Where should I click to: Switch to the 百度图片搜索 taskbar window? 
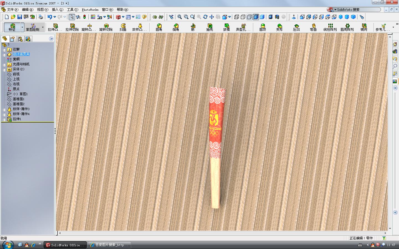(x=109, y=245)
